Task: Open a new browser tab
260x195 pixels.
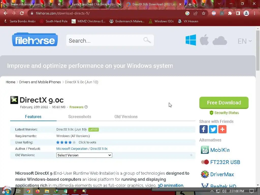Action: point(190,4)
